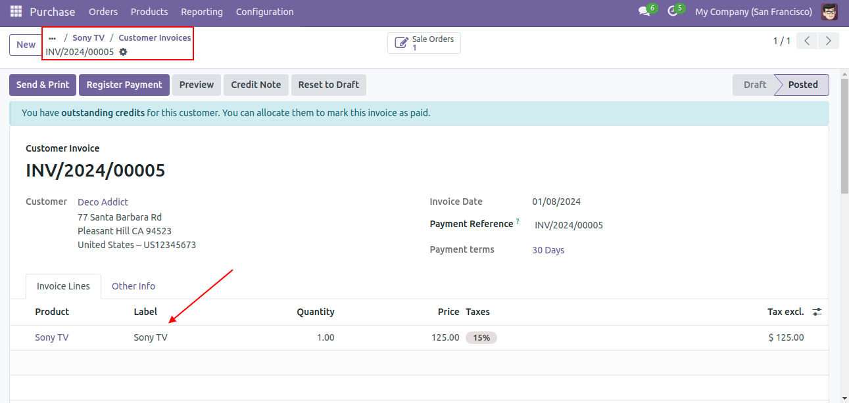Viewport: 849px width, 403px height.
Task: Select the Invoice Lines tab
Action: [63, 286]
